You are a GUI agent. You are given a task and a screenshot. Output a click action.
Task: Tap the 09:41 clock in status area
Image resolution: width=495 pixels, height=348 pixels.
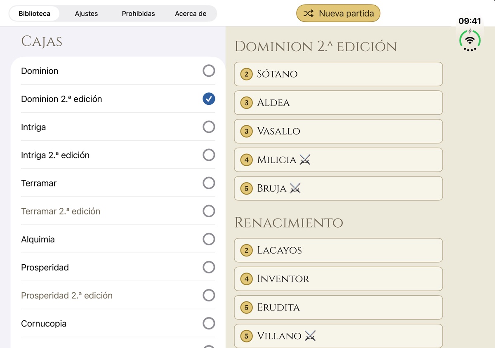(470, 21)
